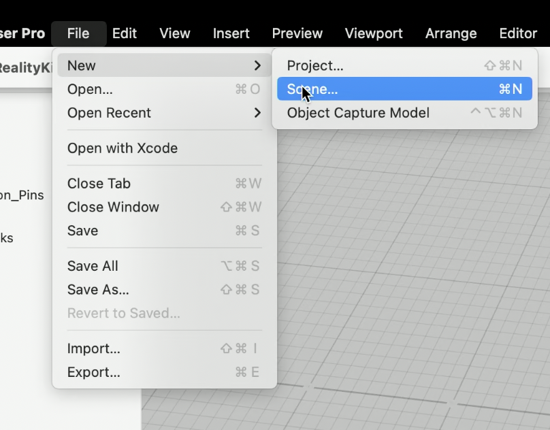Image resolution: width=550 pixels, height=430 pixels.
Task: Open the Preview menu
Action: 297,33
